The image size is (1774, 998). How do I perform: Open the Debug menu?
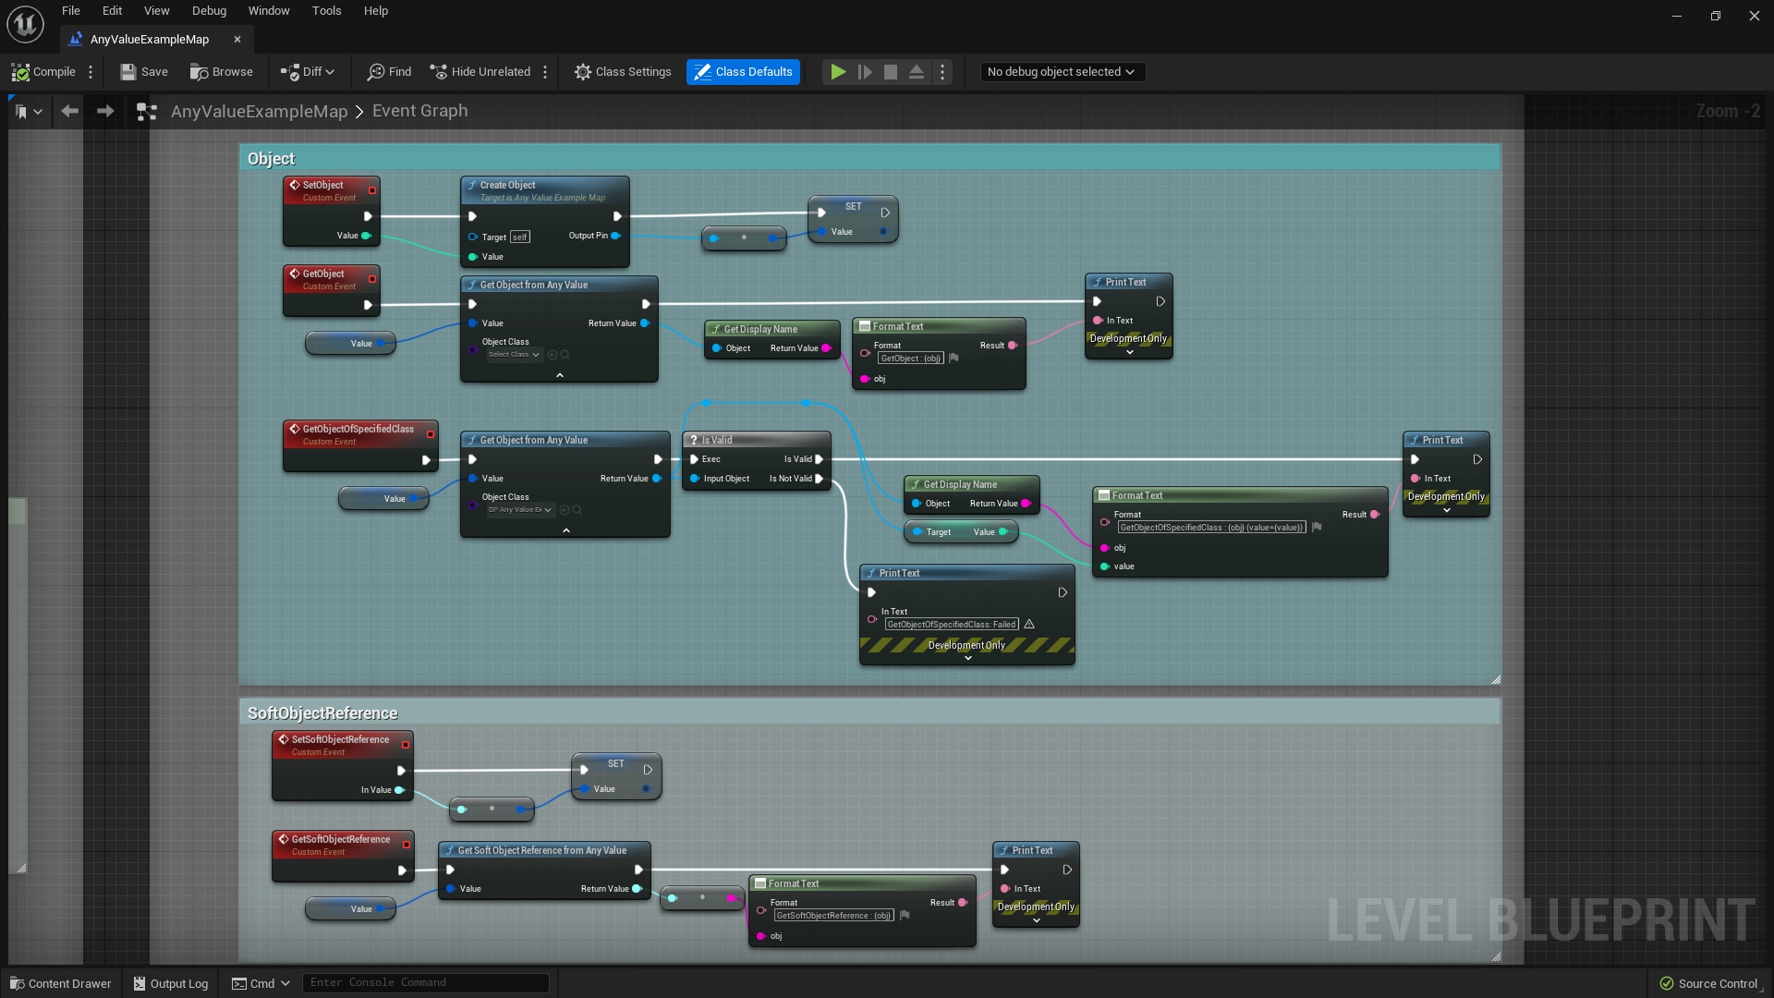pyautogui.click(x=209, y=11)
